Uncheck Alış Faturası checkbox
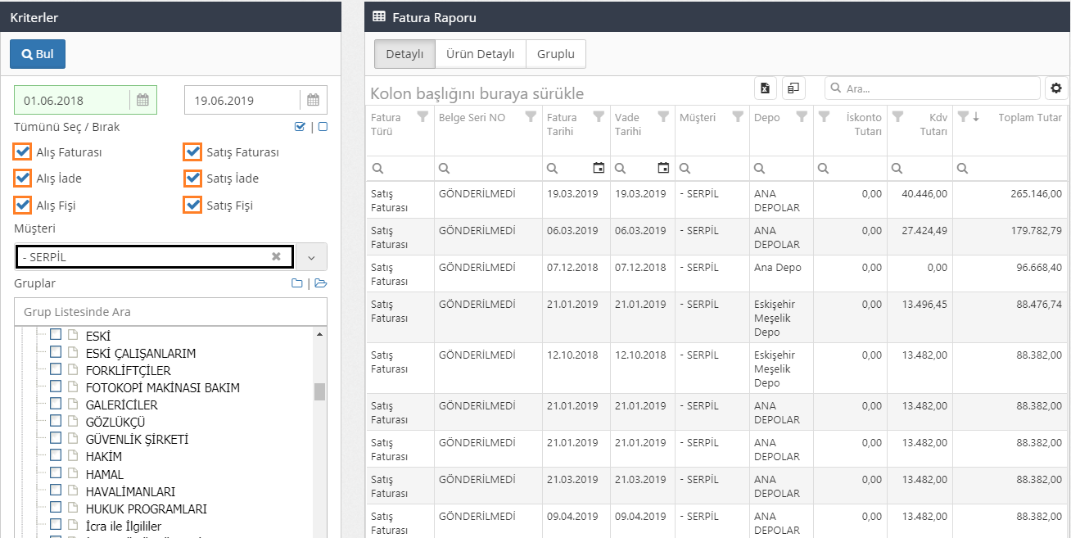This screenshot has width=1071, height=538. (x=23, y=152)
